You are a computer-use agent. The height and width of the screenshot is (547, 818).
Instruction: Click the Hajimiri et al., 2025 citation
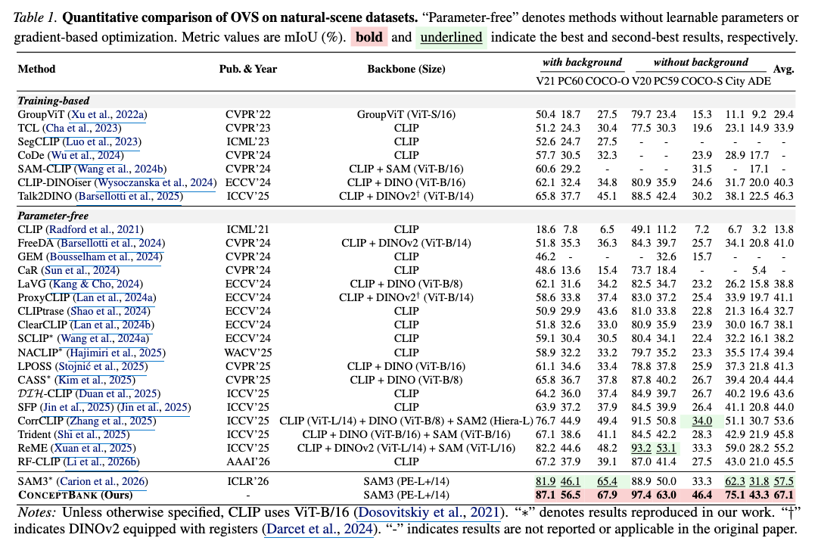point(117,353)
